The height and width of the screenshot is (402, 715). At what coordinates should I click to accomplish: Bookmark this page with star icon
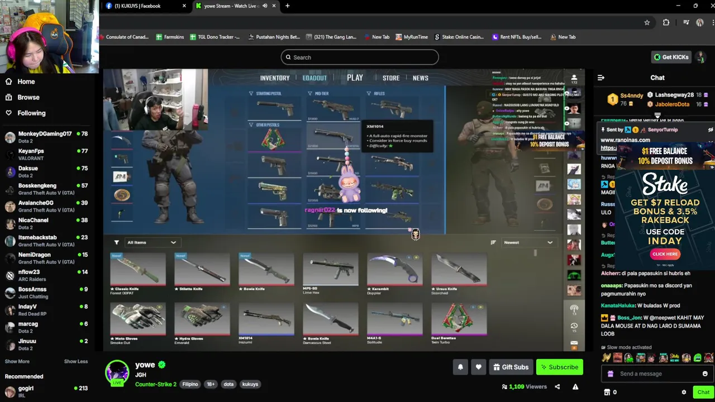(647, 22)
